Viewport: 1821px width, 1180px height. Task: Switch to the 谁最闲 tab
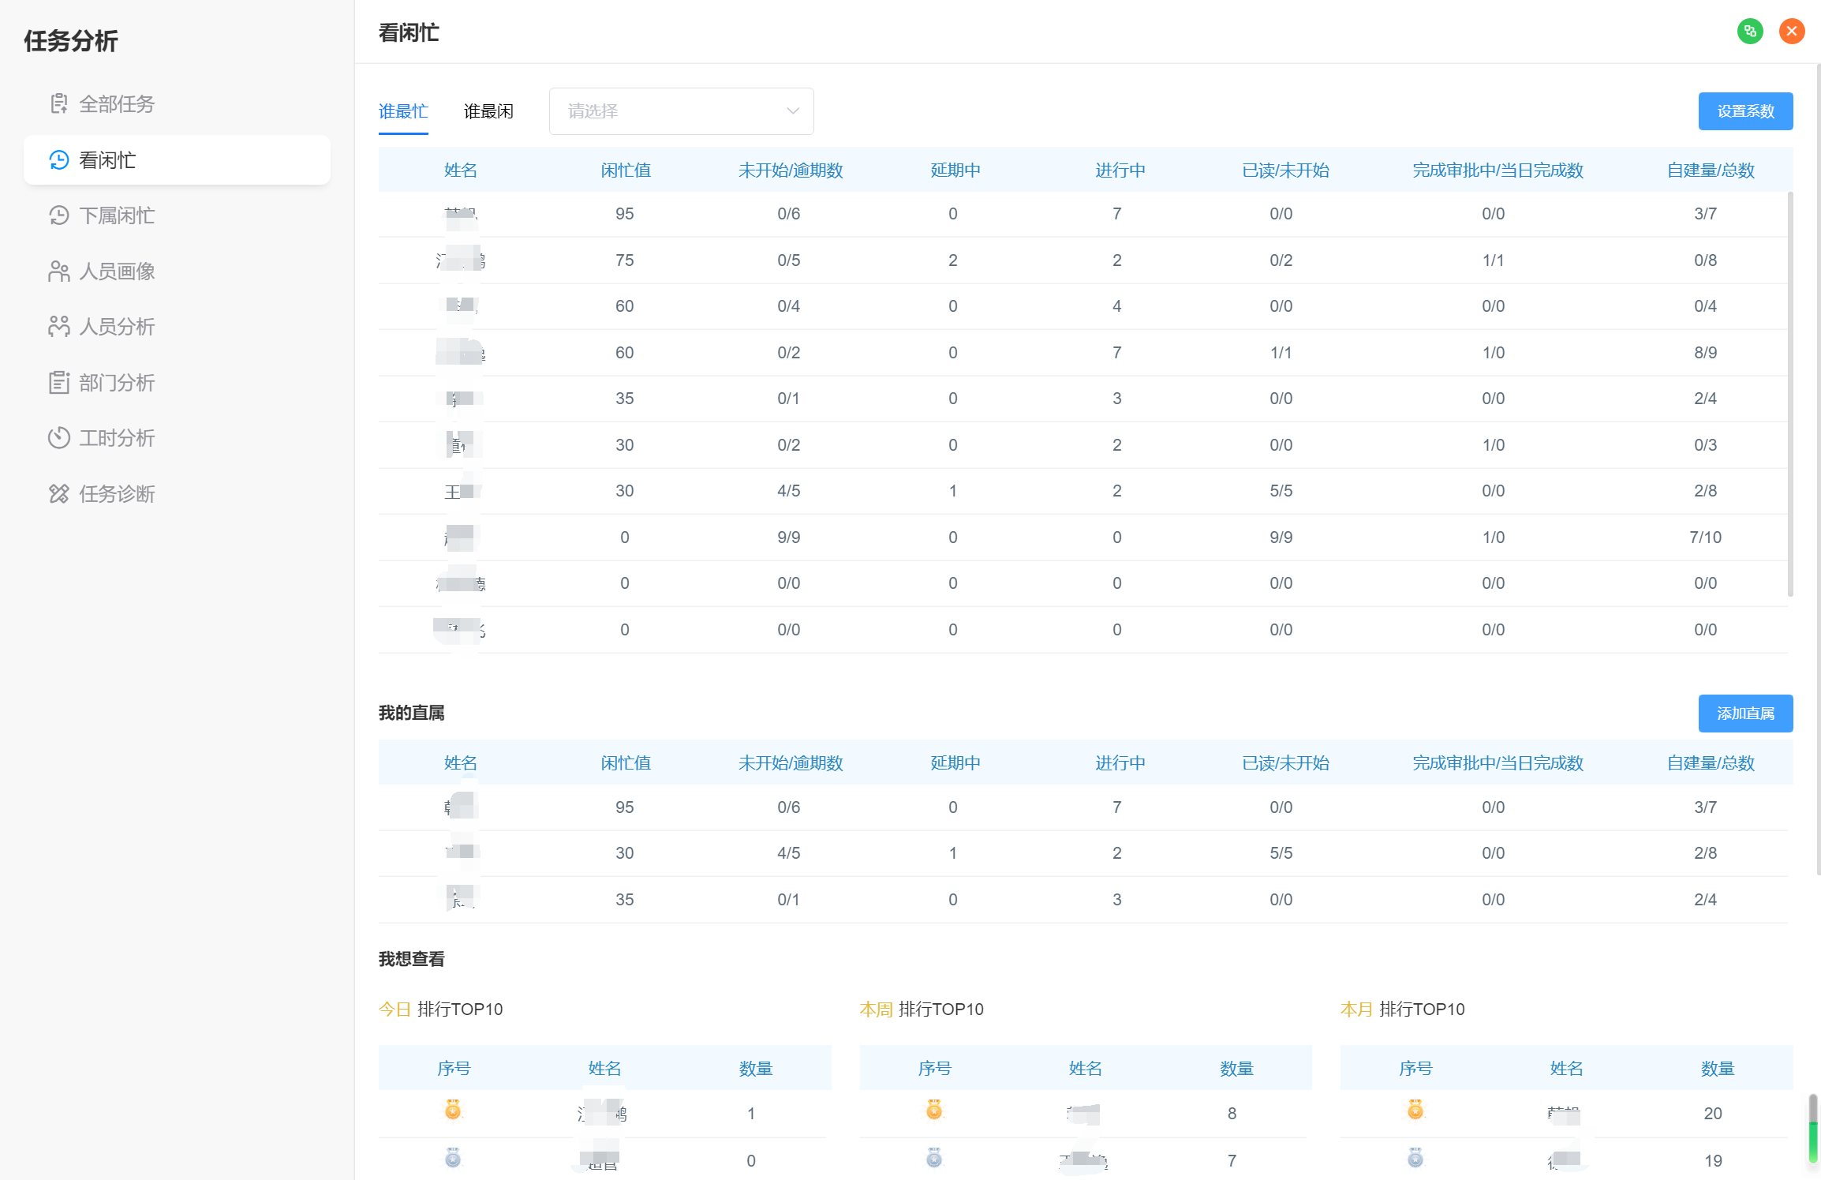click(489, 111)
